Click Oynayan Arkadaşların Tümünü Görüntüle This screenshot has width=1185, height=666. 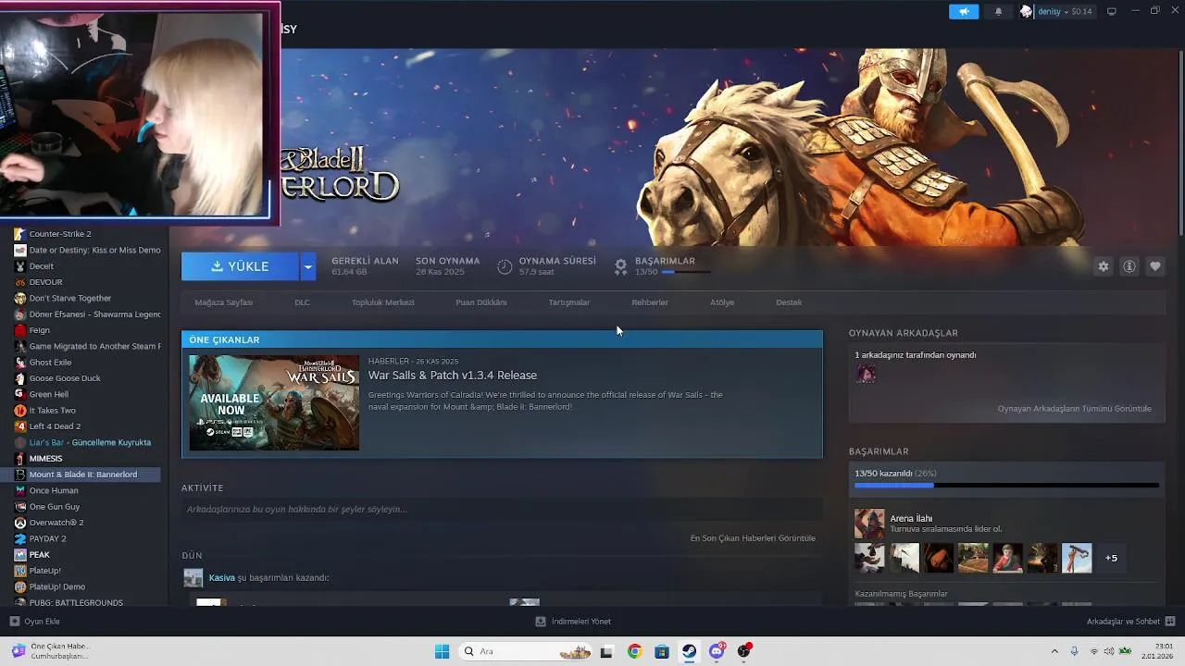1074,409
